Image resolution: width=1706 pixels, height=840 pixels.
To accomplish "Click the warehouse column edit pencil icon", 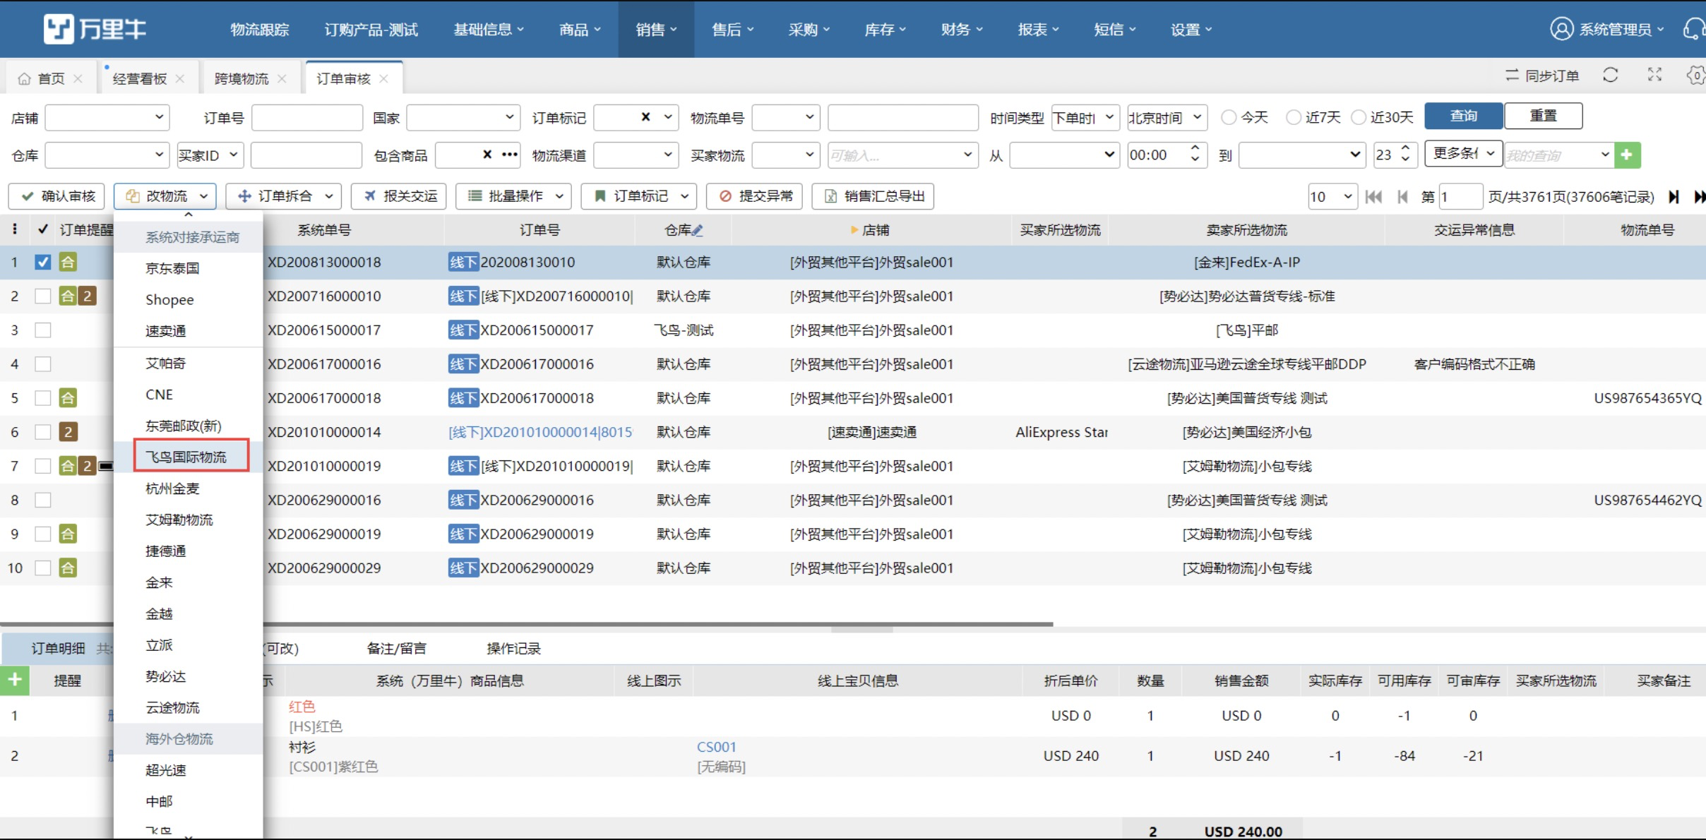I will point(698,230).
